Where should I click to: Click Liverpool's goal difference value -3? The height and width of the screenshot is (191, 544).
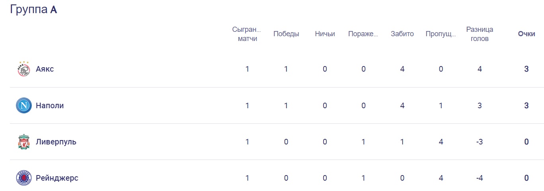point(480,142)
